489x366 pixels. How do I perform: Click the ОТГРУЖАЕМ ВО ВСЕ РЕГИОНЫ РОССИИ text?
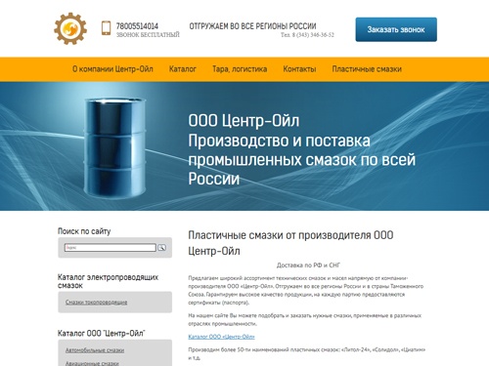point(252,26)
